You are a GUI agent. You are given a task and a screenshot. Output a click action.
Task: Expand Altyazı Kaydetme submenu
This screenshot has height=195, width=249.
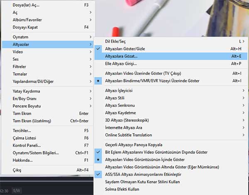click(171, 113)
